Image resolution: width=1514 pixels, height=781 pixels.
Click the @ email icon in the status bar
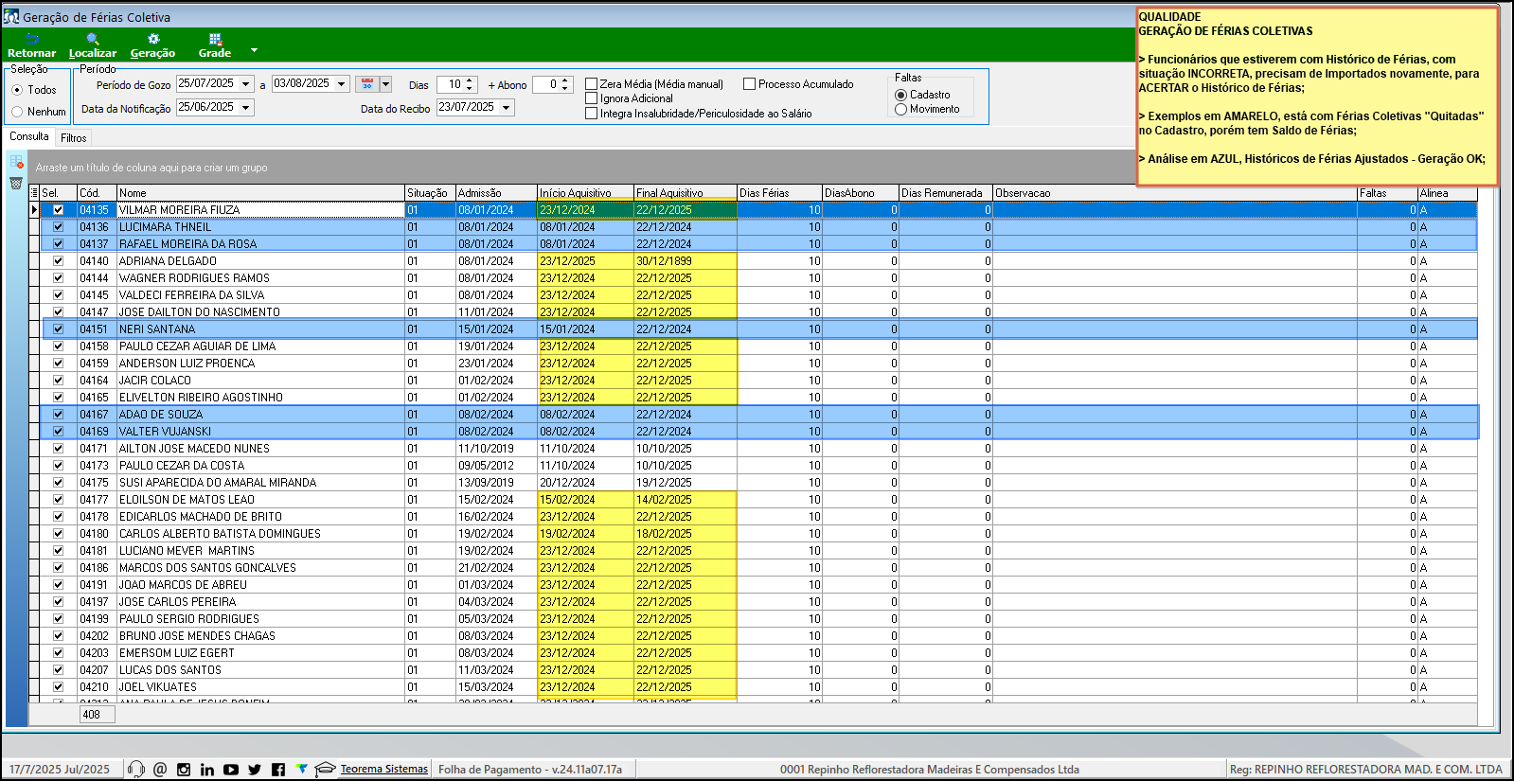(160, 770)
